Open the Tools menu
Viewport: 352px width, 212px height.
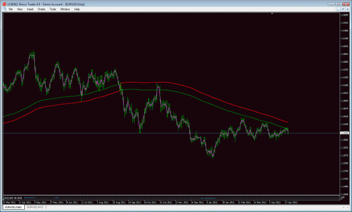(x=53, y=9)
